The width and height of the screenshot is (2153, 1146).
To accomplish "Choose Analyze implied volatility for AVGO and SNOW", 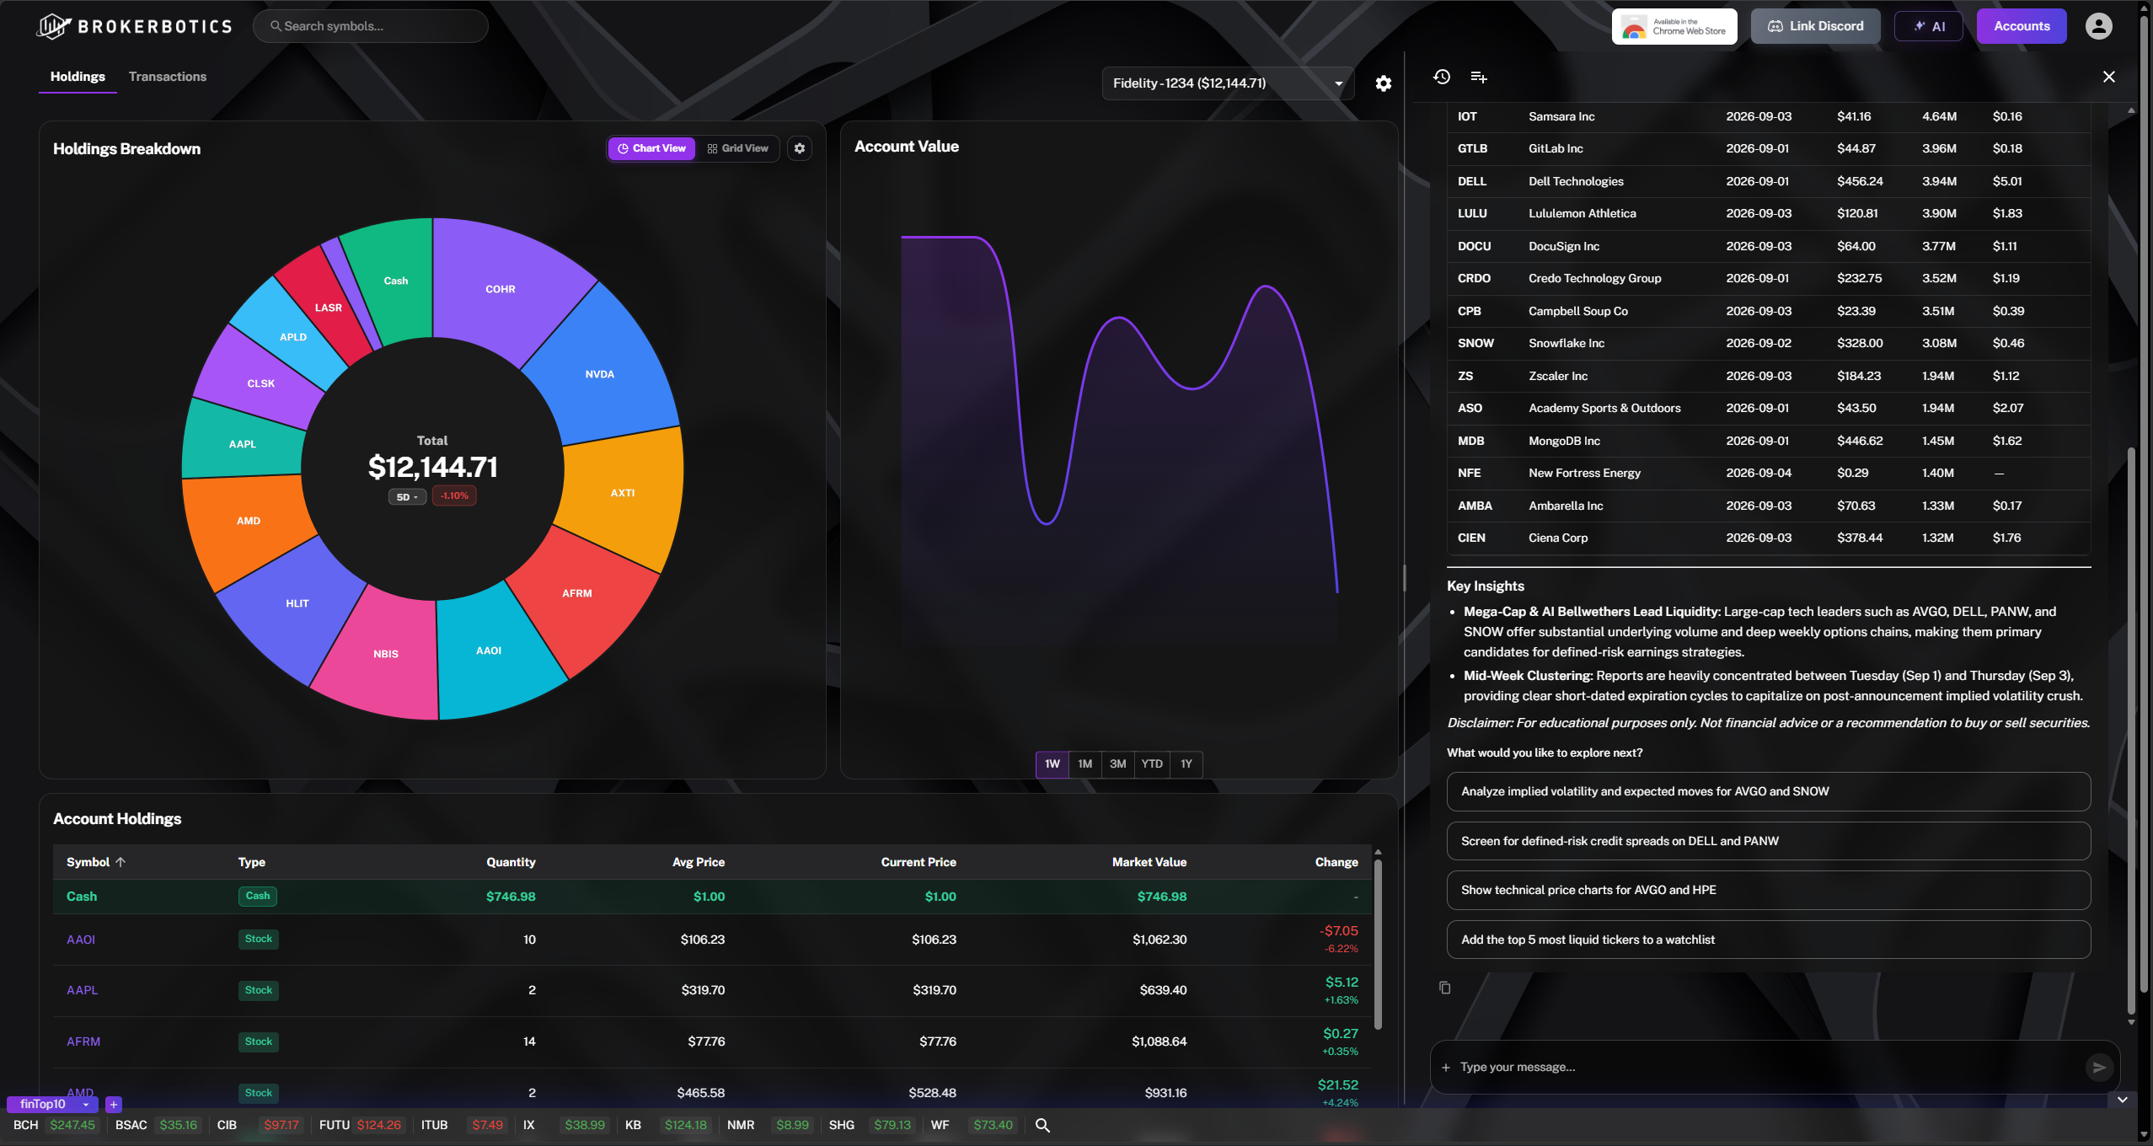I will click(x=1769, y=791).
